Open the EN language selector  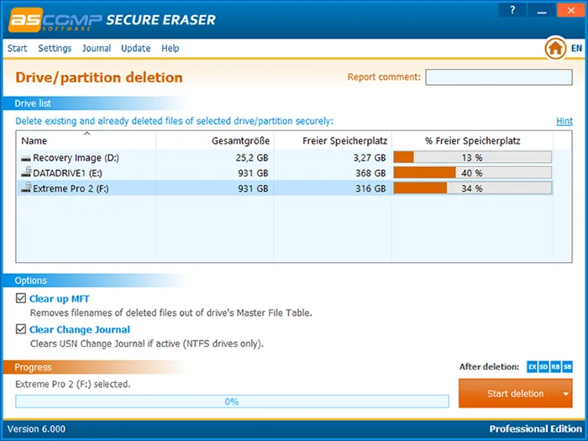[x=576, y=49]
